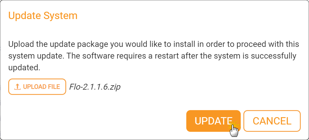Click the middle description line mentioning restart
The width and height of the screenshot is (309, 140).
tap(152, 56)
